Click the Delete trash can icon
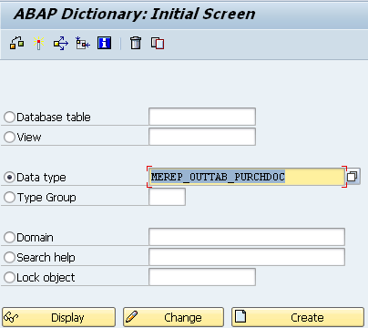This screenshot has height=328, width=368. point(136,43)
